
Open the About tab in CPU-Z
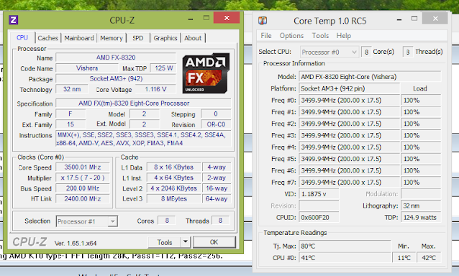coord(193,38)
